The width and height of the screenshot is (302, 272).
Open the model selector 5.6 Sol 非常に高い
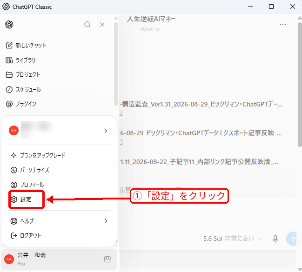(233, 239)
